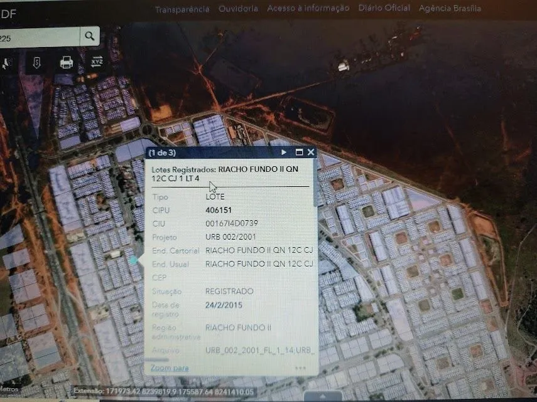The width and height of the screenshot is (537, 402).
Task: Click the shield number 5 icon
Action: tap(36, 63)
